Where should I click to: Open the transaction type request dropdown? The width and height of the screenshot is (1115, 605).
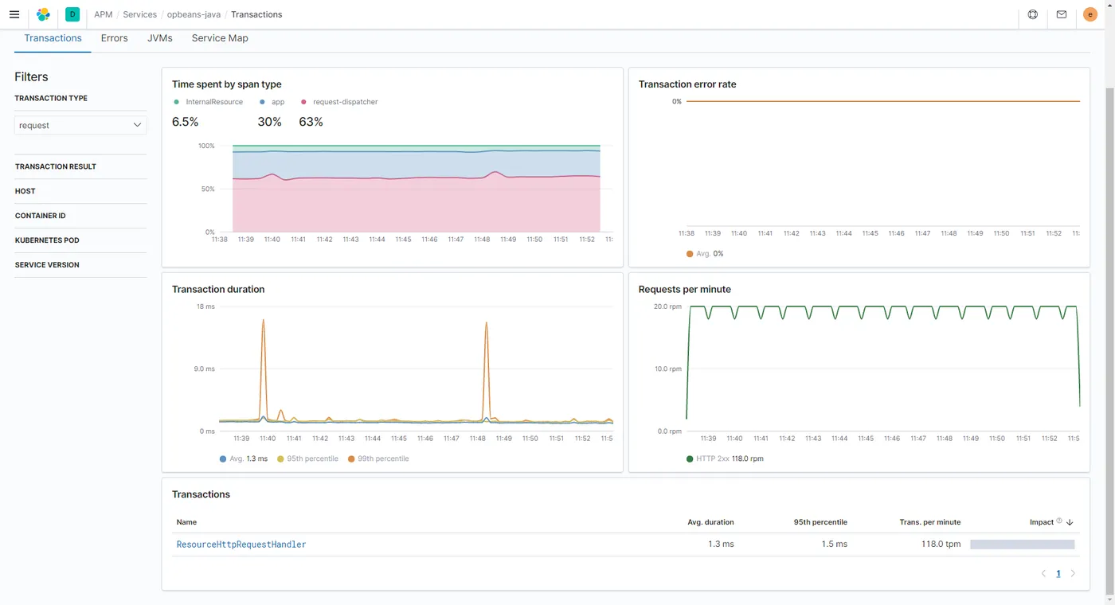point(80,125)
